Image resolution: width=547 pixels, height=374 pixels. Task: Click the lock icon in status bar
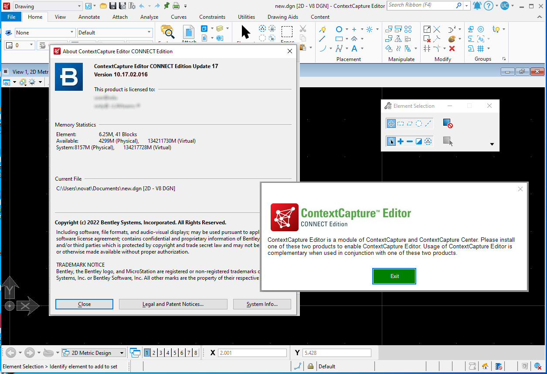tap(310, 366)
